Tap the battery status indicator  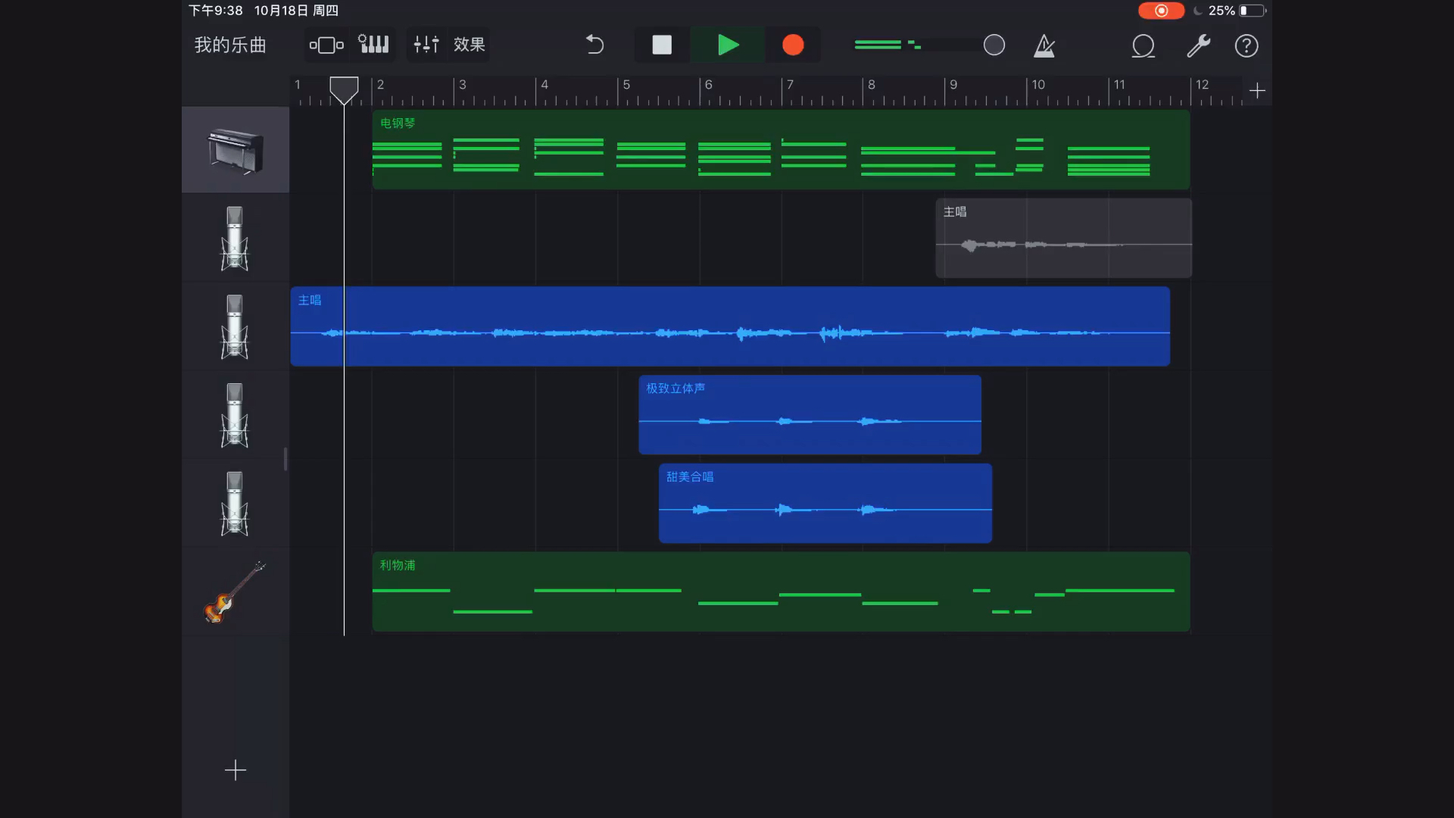coord(1253,11)
